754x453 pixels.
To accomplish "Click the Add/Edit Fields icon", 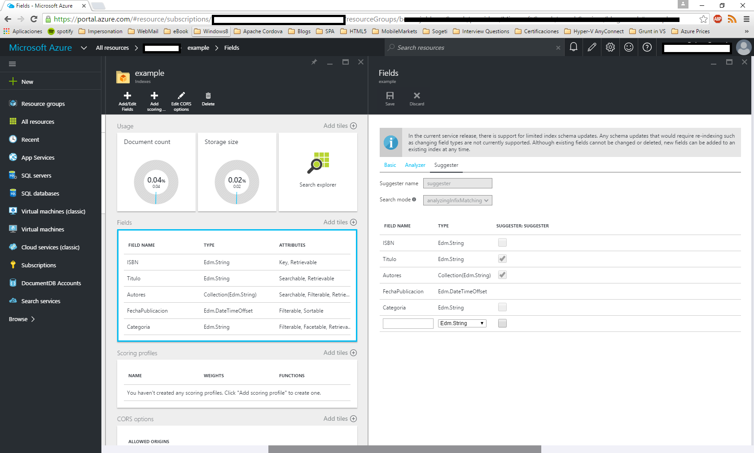I will pyautogui.click(x=127, y=100).
